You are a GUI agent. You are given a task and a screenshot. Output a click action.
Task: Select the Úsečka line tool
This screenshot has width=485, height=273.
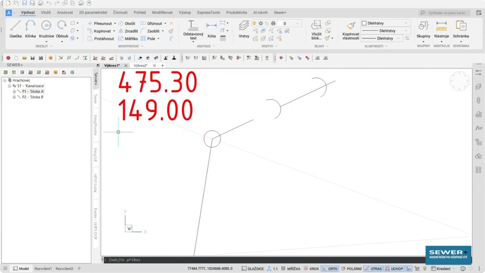tap(15, 29)
